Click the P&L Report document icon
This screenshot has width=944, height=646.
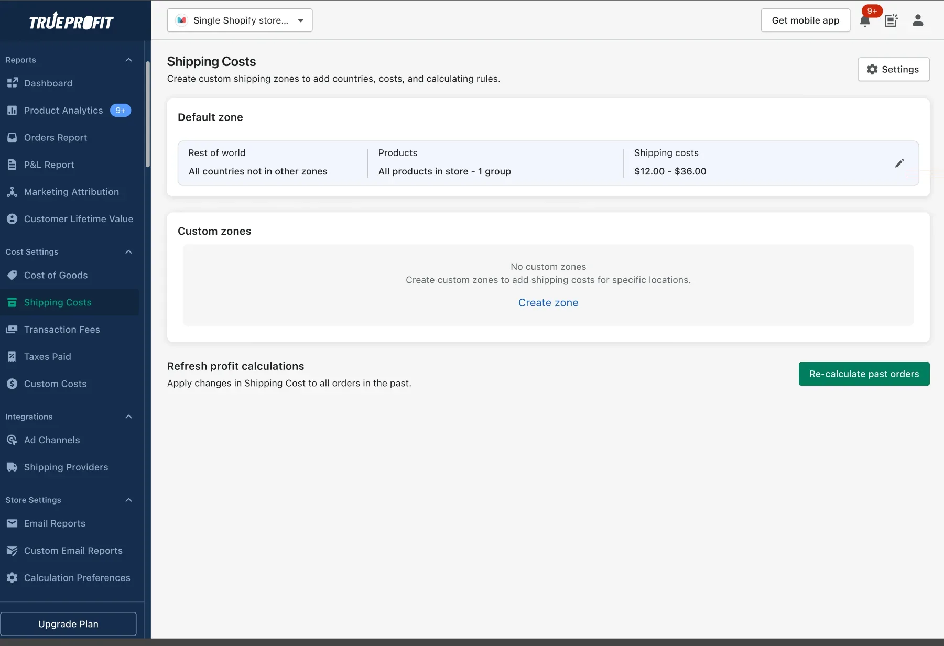[12, 165]
